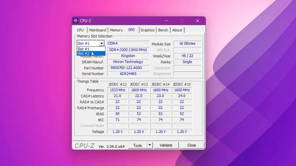Click the CAS# Latency 21.0 cell
The width and height of the screenshot is (296, 166).
point(117,96)
